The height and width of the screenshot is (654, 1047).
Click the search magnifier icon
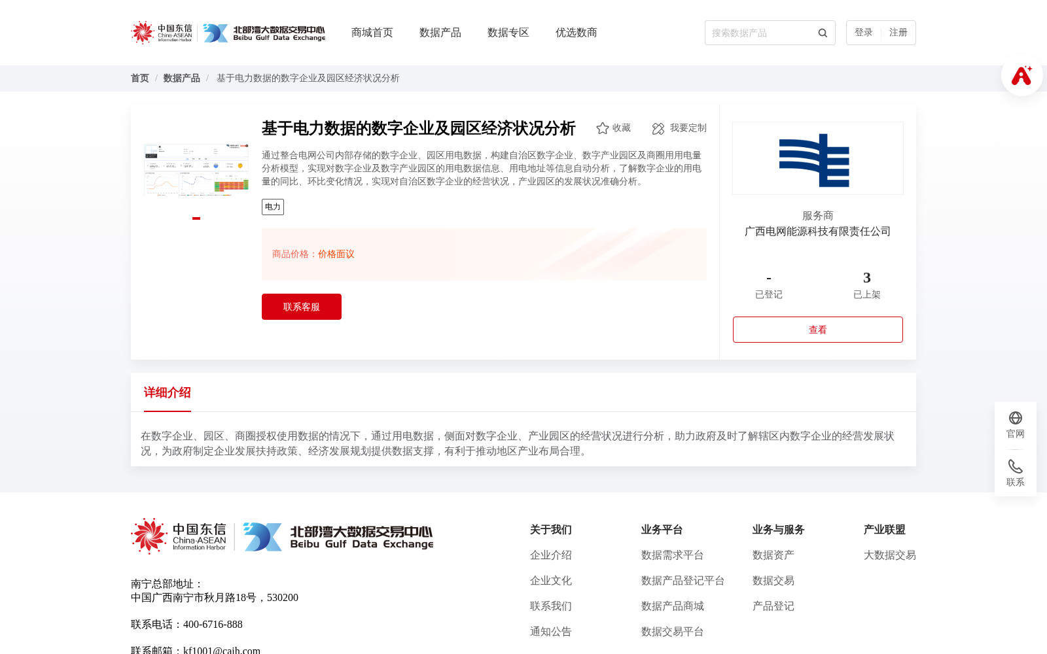[823, 33]
